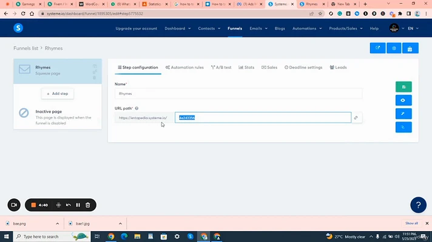The image size is (432, 242).
Task: Expand the Dashboard dropdown menu
Action: pyautogui.click(x=177, y=28)
